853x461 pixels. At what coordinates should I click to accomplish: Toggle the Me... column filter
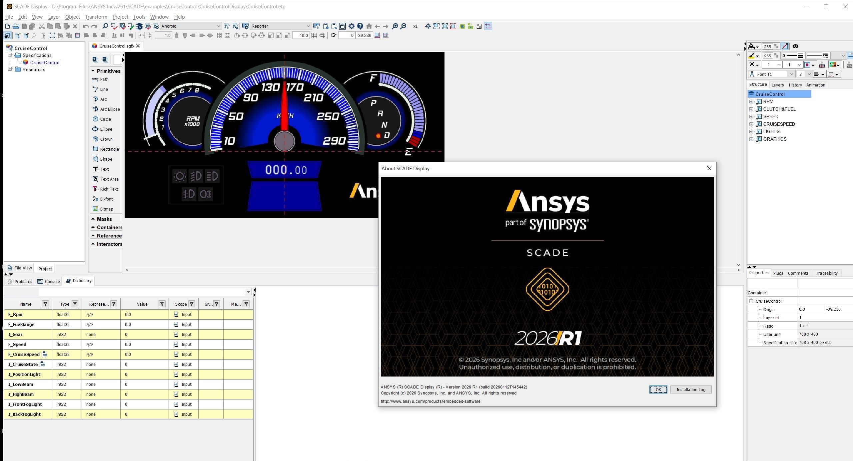coord(246,304)
